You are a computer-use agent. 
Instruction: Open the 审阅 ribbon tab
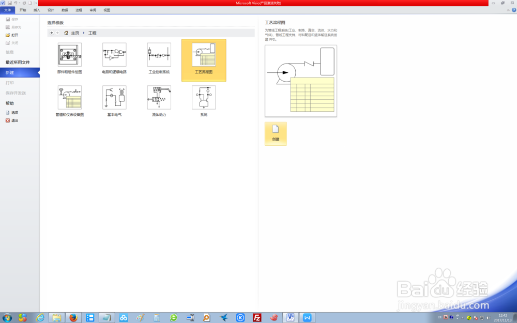coord(93,10)
